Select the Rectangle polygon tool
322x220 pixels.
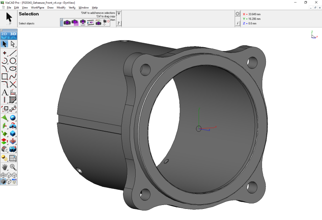(5, 76)
